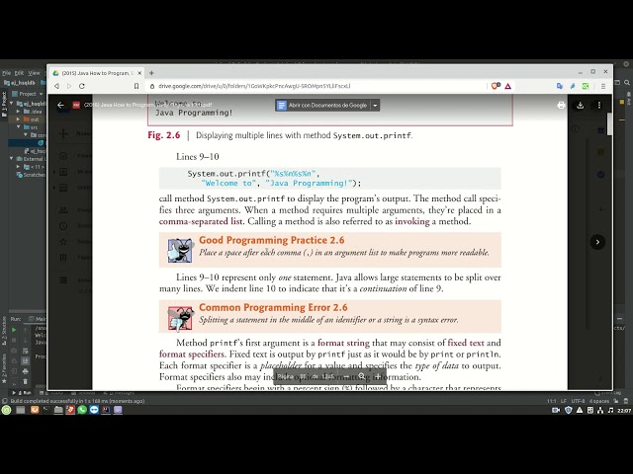Click the IntelliJ search everywhere magnifier
The height and width of the screenshot is (474, 633).
pyautogui.click(x=627, y=83)
